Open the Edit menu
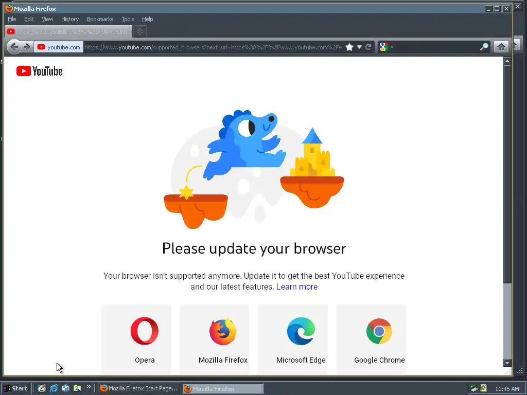Viewport: 527px width, 395px height. pyautogui.click(x=29, y=19)
